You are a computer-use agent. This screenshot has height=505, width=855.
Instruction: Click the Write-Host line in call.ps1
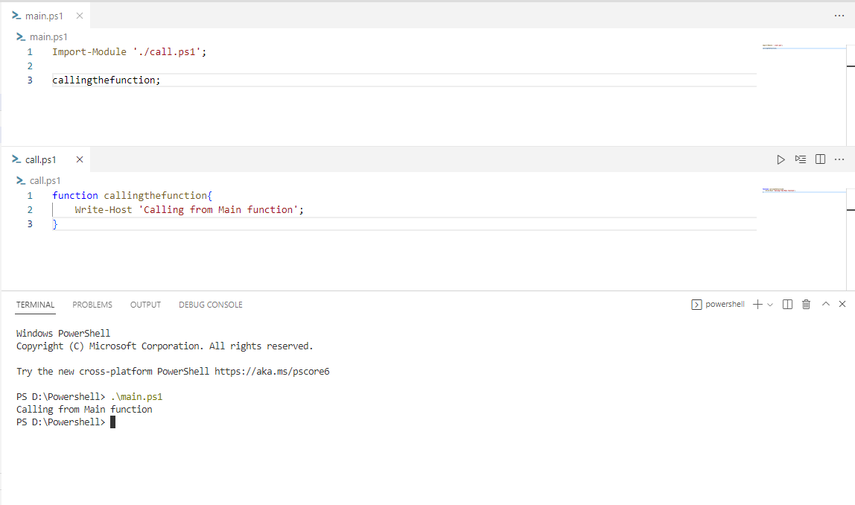(189, 210)
